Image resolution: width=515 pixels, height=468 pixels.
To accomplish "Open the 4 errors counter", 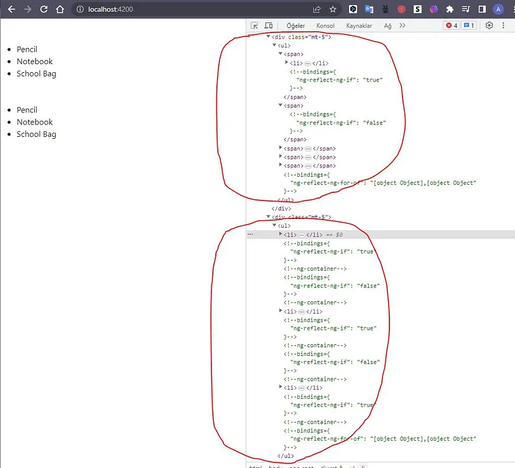I will click(x=452, y=26).
